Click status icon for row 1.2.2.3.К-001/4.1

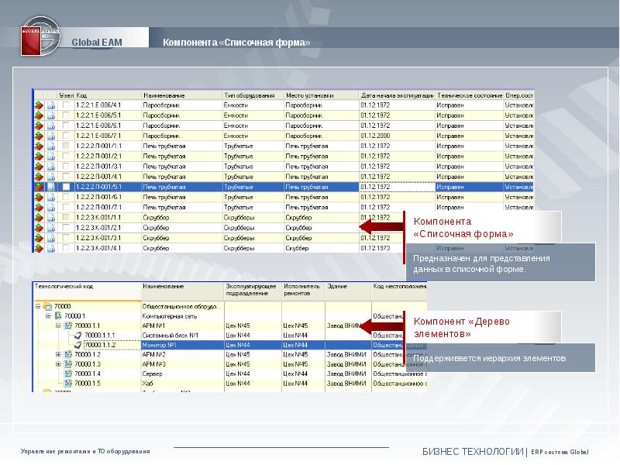click(37, 248)
